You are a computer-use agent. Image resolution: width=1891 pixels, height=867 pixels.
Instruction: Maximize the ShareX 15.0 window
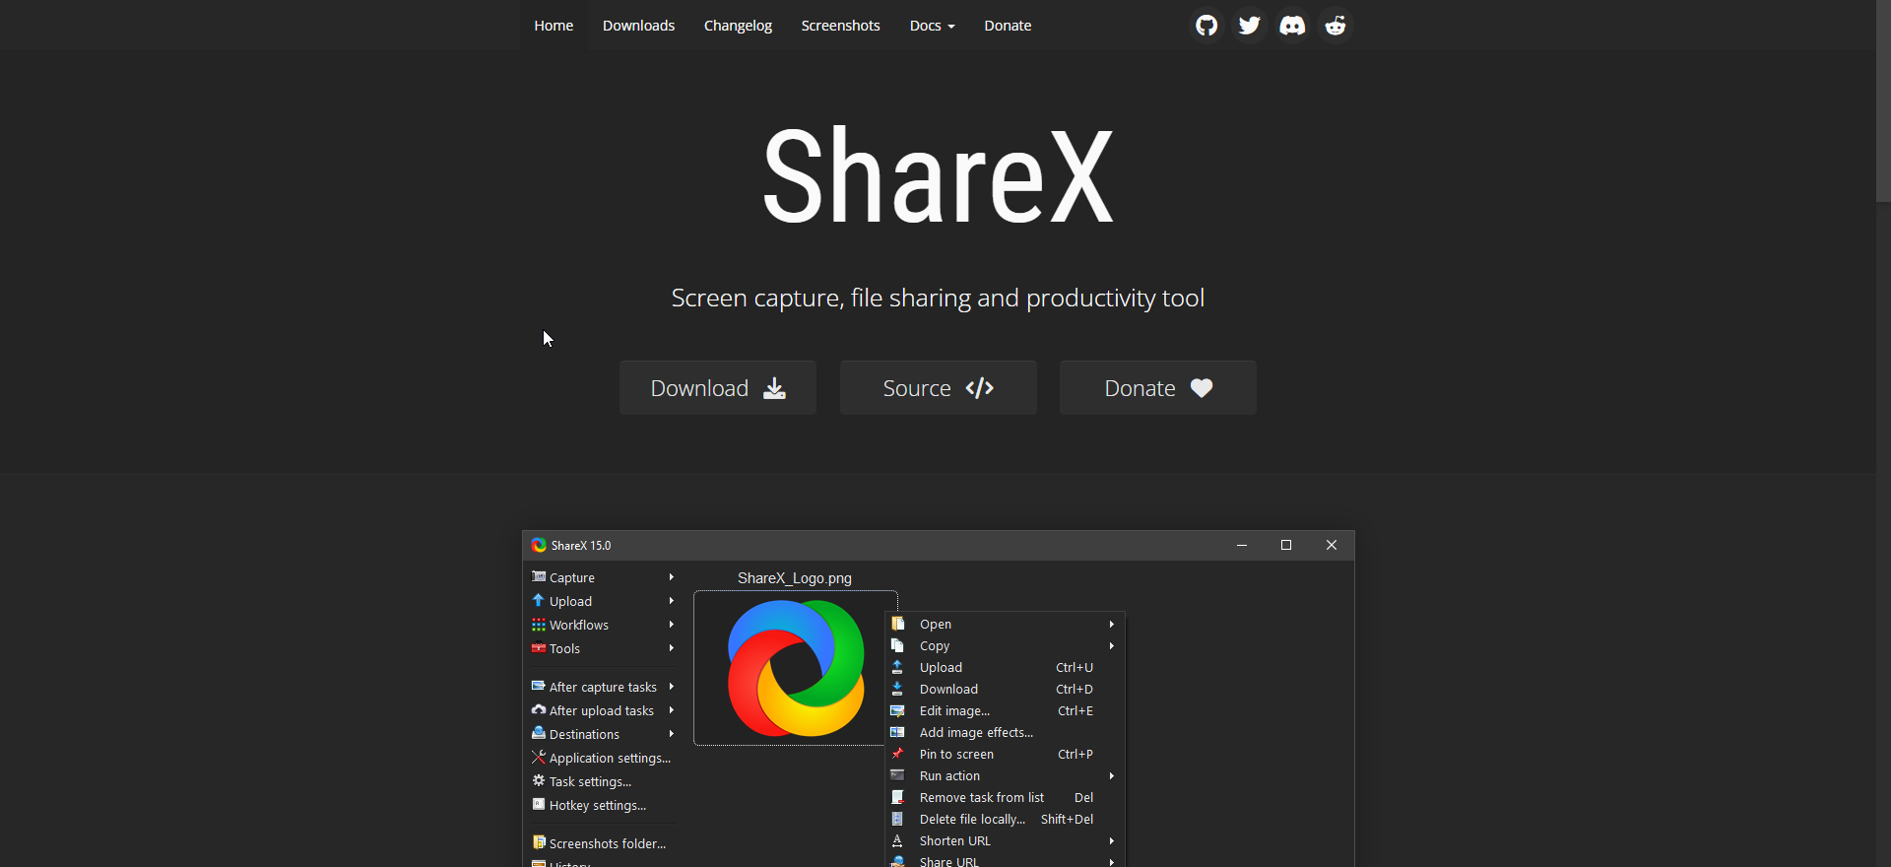[1286, 545]
